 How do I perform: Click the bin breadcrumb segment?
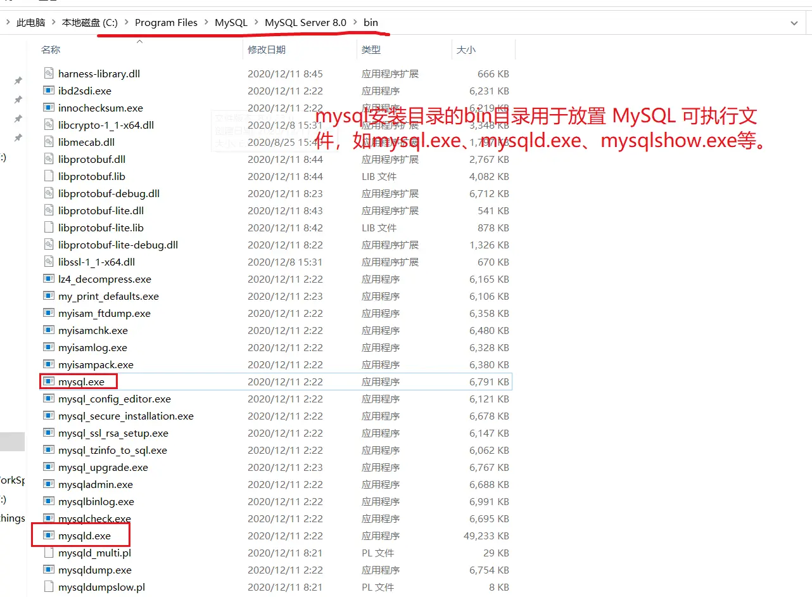tap(371, 23)
